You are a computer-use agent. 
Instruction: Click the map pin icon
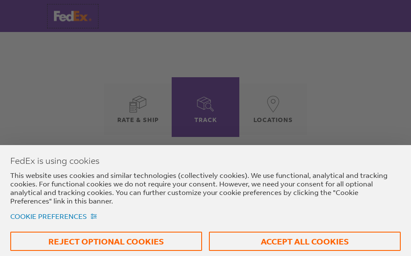tap(273, 104)
